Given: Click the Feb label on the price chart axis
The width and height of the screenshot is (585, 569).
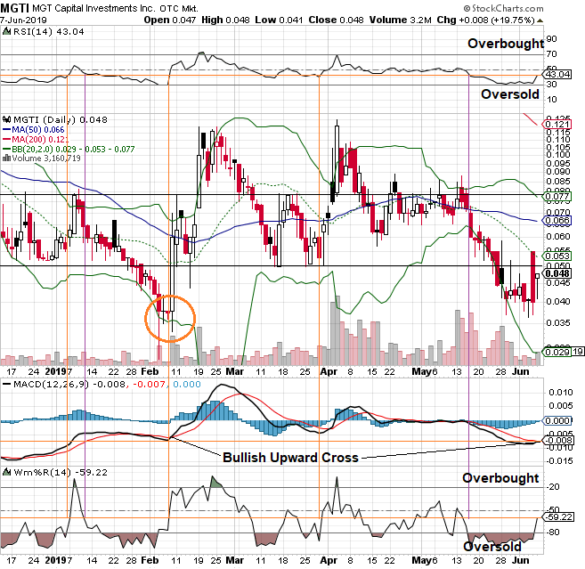Looking at the screenshot, I should click(150, 371).
